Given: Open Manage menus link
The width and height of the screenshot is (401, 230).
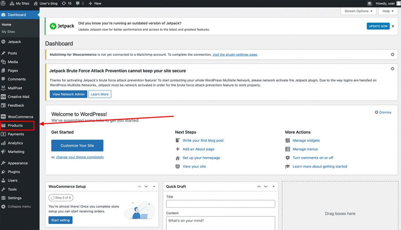Looking at the screenshot, I should tap(305, 149).
